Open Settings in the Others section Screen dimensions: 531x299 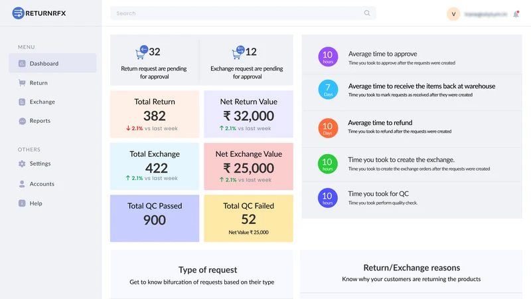click(x=40, y=163)
